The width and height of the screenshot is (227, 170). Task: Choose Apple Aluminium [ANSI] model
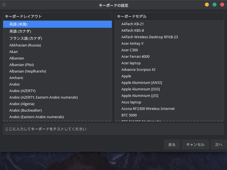[169, 82]
